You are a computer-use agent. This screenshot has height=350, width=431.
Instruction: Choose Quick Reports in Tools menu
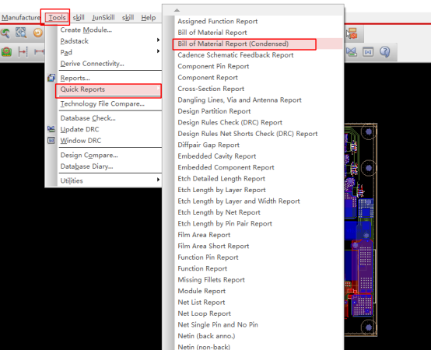(x=82, y=89)
